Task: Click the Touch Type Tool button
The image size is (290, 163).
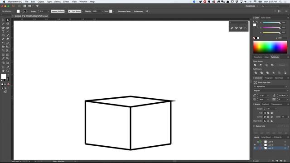Action: 262,82
